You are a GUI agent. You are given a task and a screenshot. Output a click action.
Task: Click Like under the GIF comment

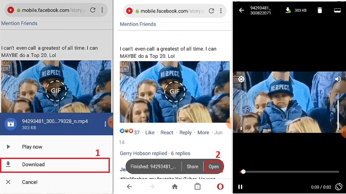click(x=150, y=133)
